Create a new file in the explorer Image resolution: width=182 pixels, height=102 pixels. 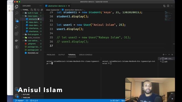[x=32, y=10]
